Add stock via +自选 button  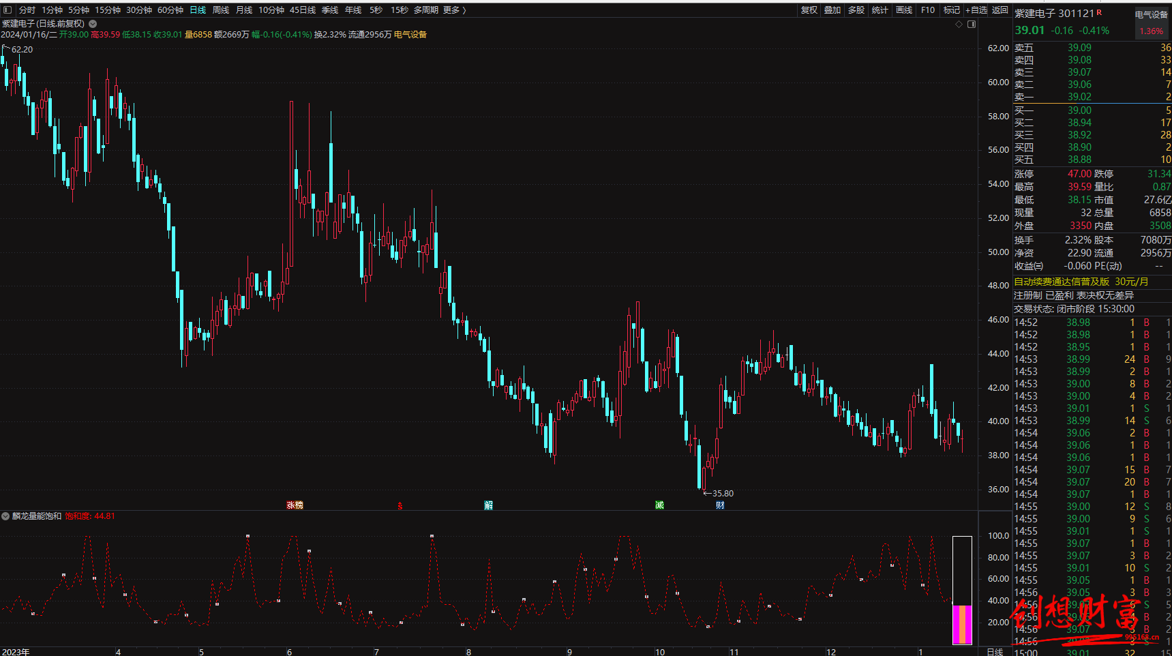[x=976, y=10]
